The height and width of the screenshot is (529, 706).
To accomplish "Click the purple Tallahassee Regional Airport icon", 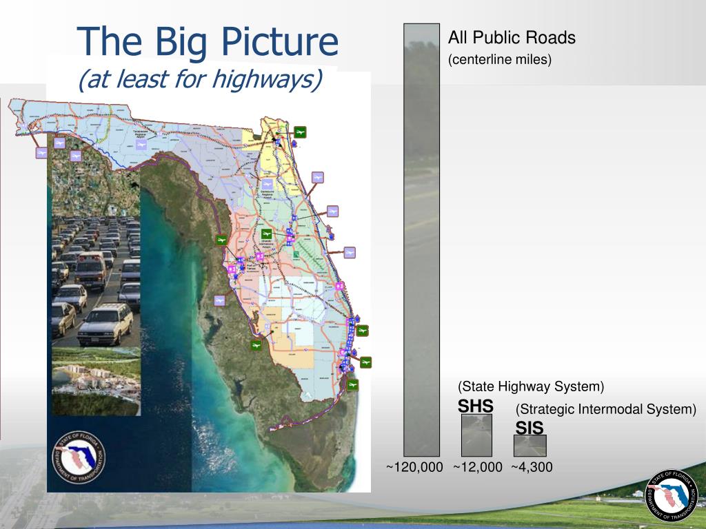I will coord(141,145).
